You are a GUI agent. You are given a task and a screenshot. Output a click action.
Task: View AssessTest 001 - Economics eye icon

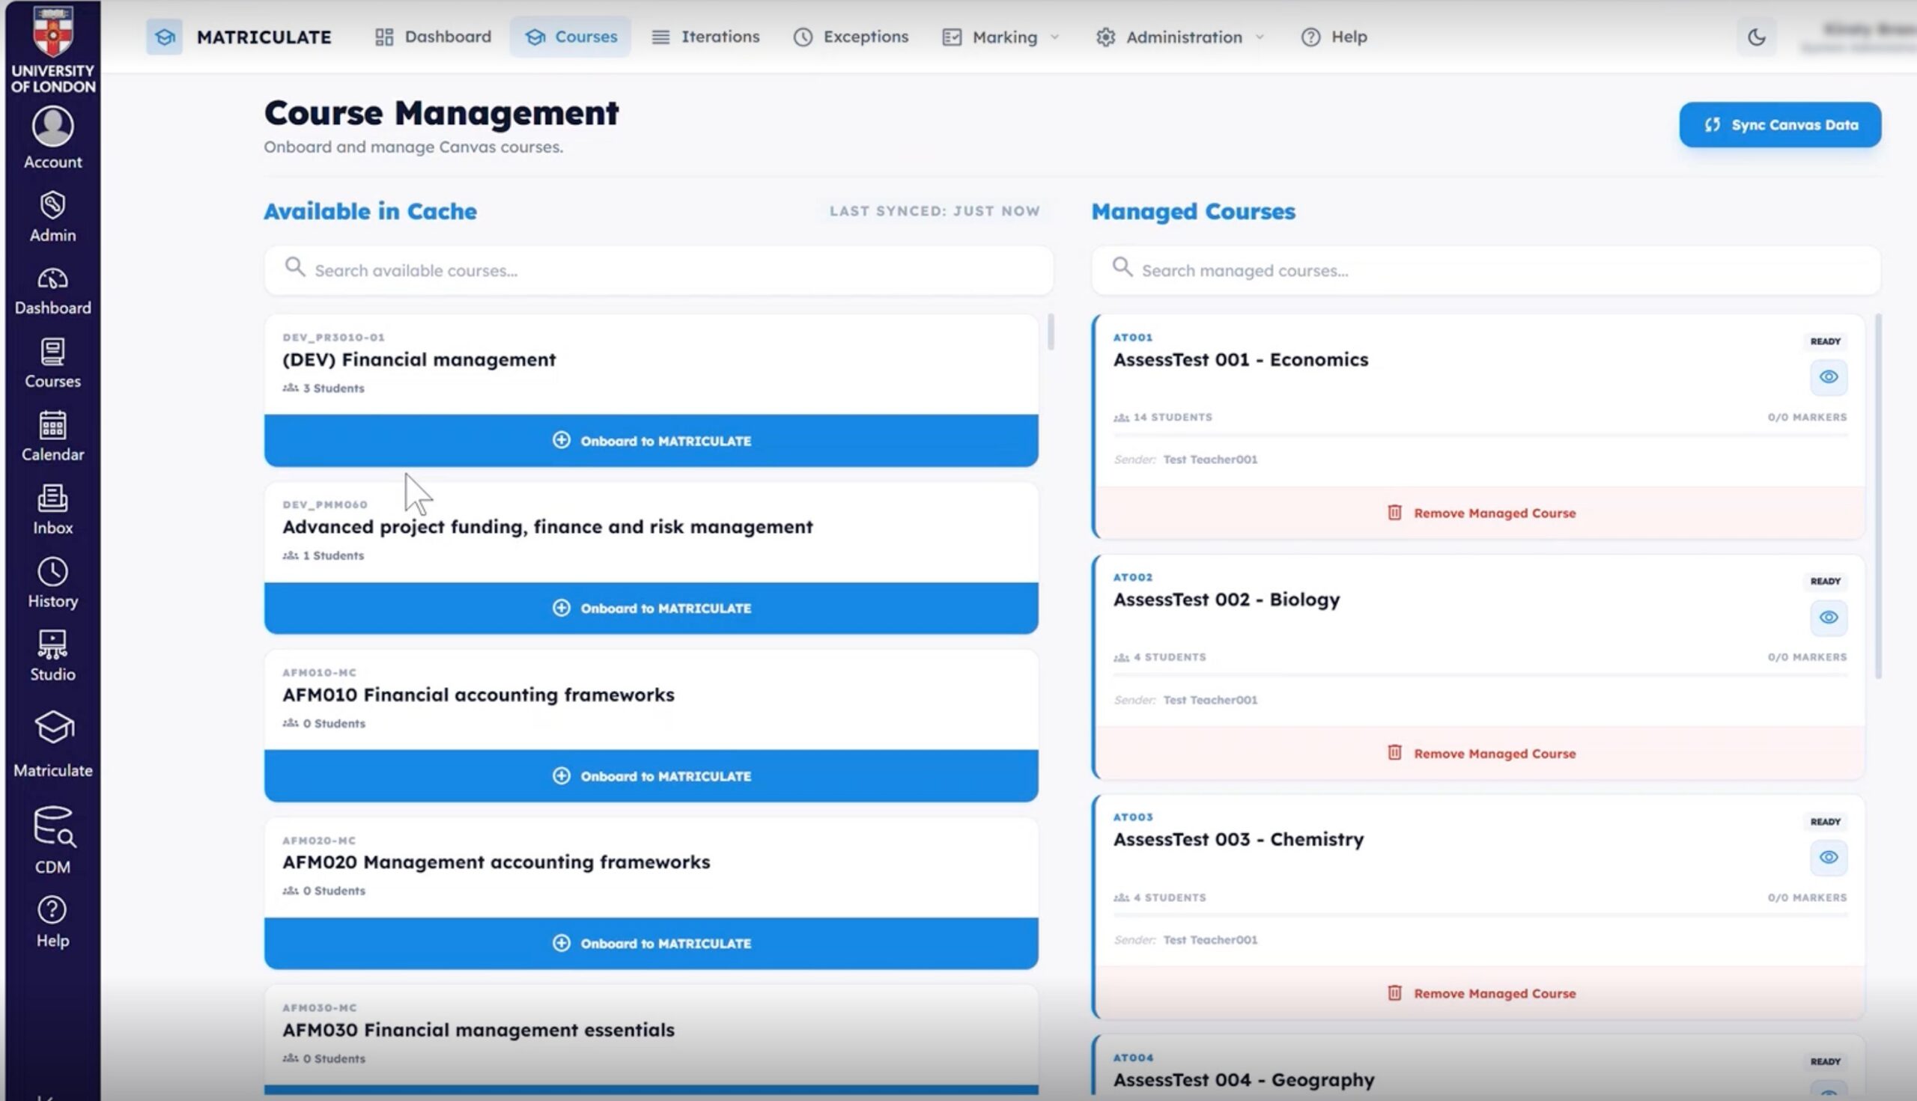1828,376
